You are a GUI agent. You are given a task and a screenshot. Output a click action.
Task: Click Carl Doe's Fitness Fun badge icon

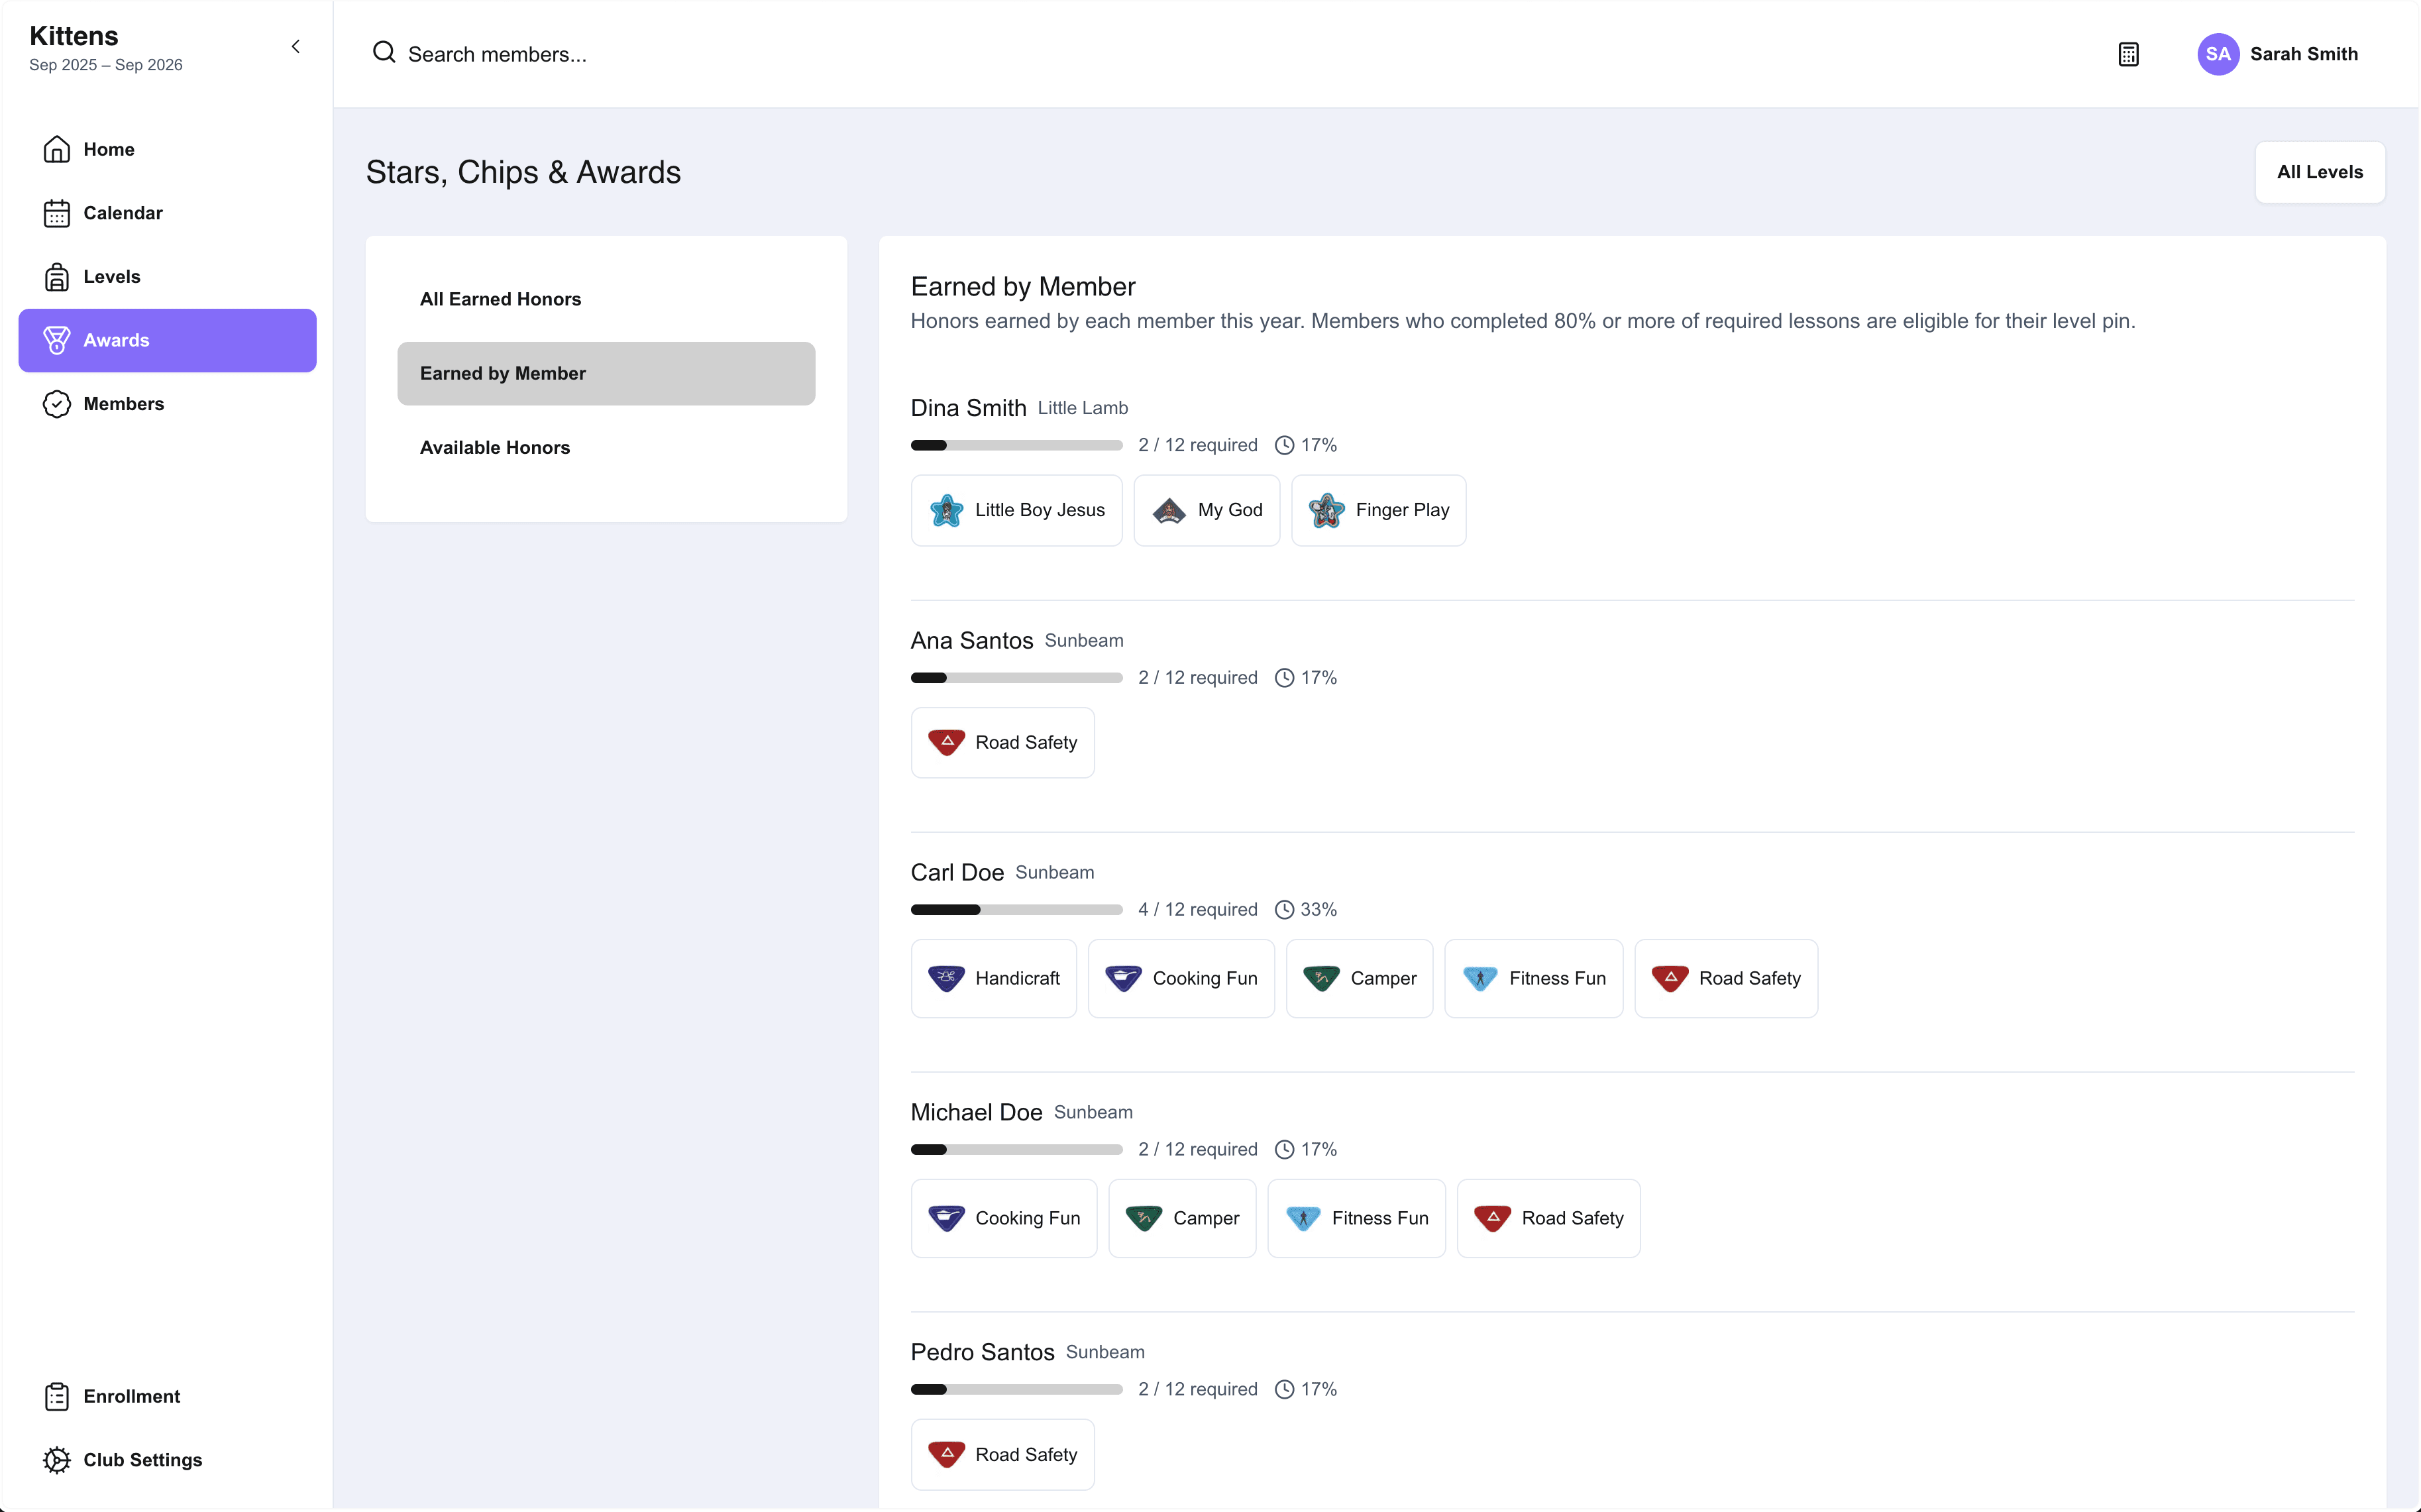[x=1480, y=978]
